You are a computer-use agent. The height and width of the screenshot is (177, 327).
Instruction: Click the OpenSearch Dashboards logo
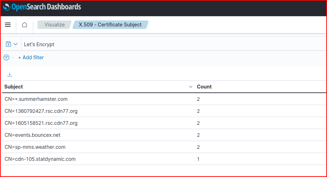[x=42, y=7]
